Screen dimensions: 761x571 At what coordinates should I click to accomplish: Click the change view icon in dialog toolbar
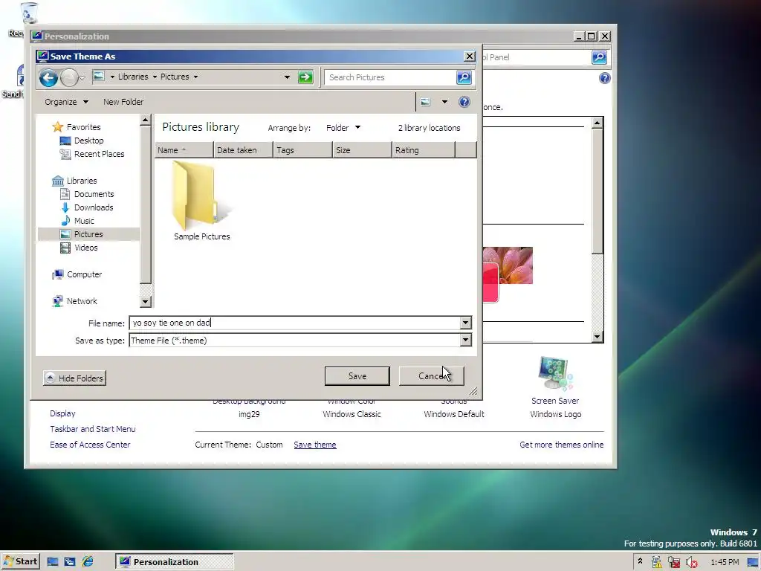pyautogui.click(x=425, y=102)
